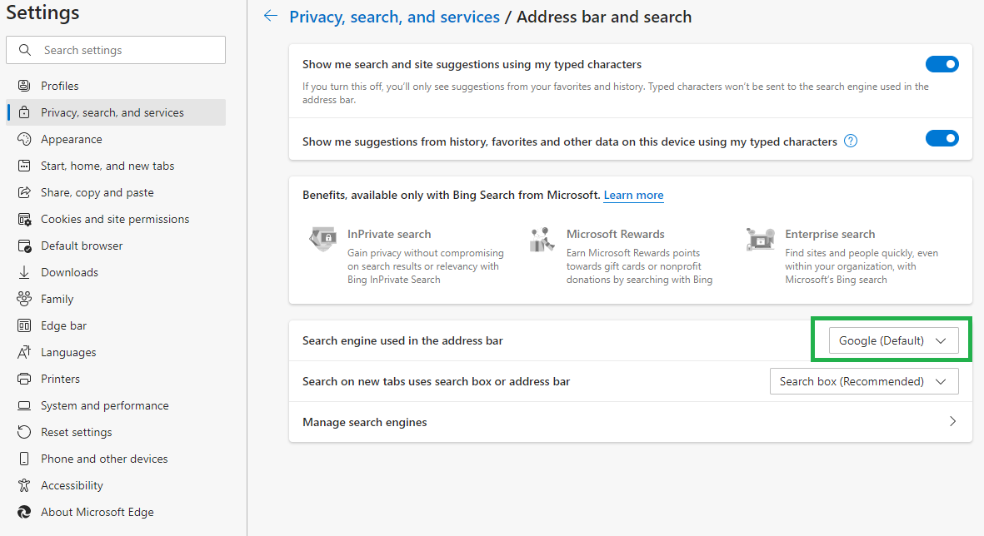This screenshot has width=984, height=536.
Task: Click the Microsoft Rewards heading
Action: (x=615, y=234)
